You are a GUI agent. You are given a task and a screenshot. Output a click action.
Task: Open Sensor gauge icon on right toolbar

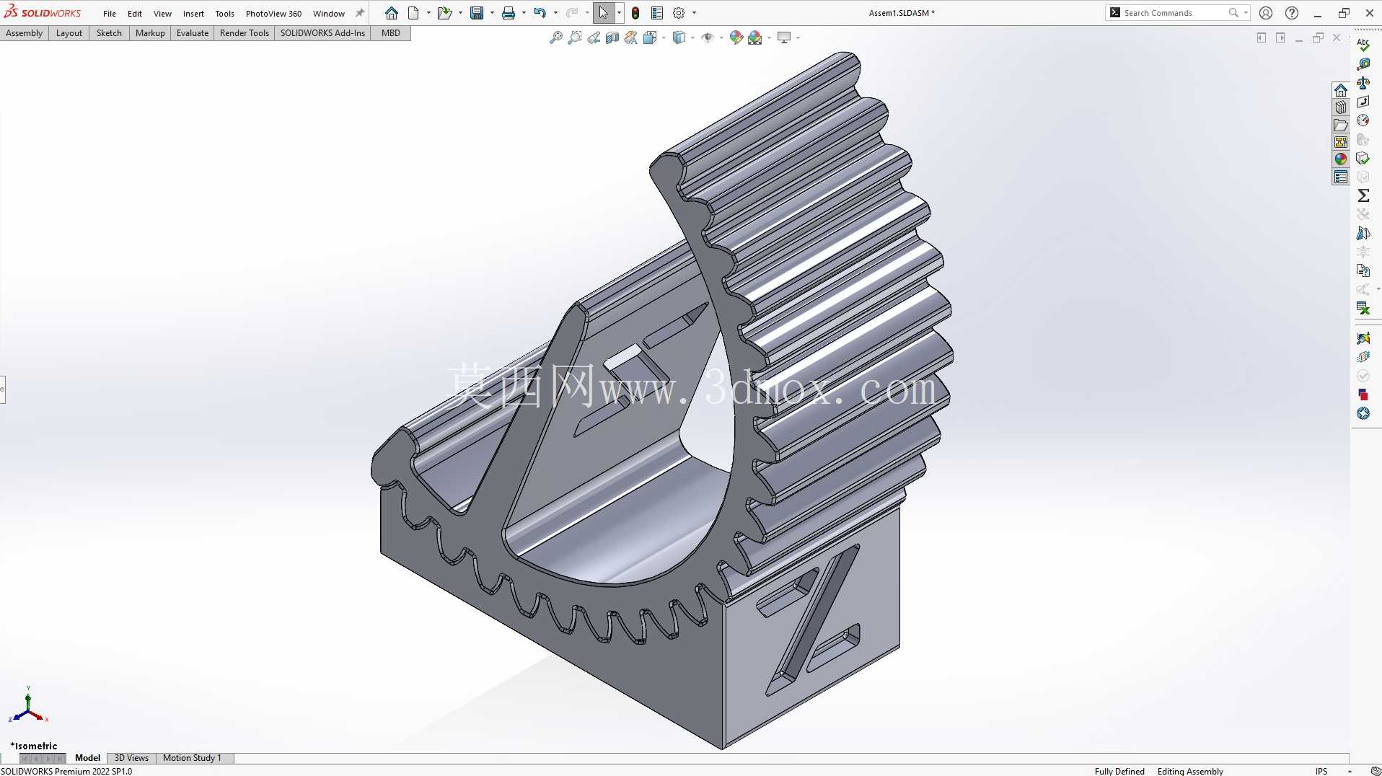click(1363, 120)
